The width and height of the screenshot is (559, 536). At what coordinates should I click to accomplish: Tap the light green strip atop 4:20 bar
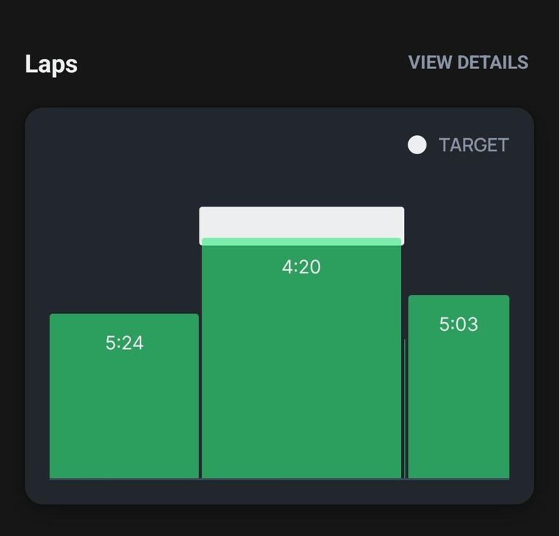pos(301,241)
